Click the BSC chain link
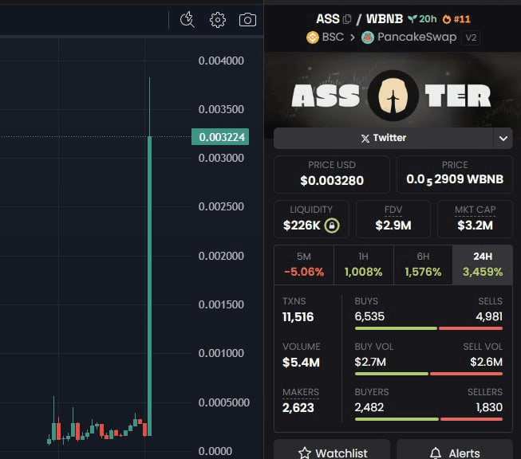This screenshot has height=459, width=521. pos(333,37)
